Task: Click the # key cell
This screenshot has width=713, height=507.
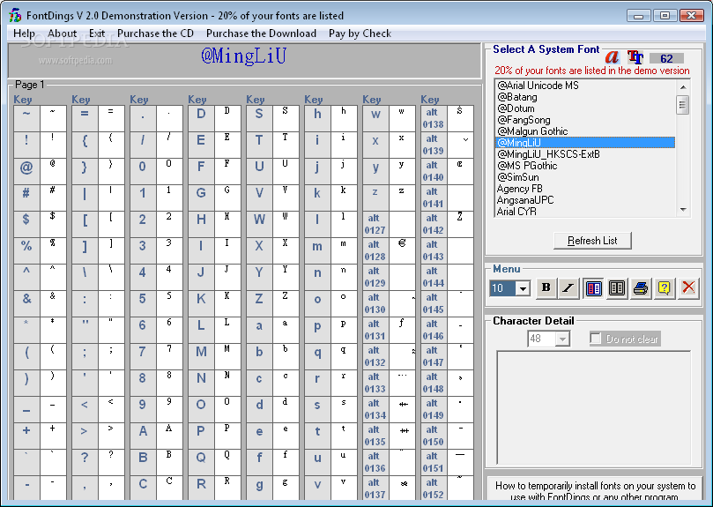Action: (26, 197)
